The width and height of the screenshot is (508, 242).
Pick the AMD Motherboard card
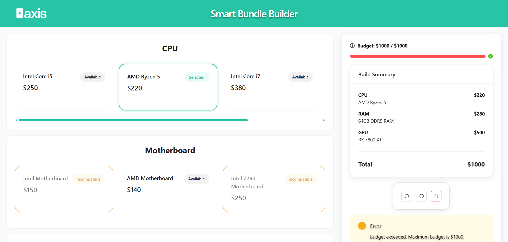point(168,189)
